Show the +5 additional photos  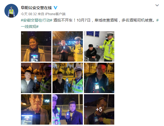(x=99, y=109)
